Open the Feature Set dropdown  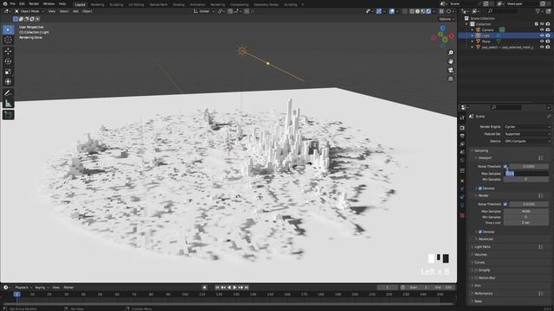pos(527,134)
